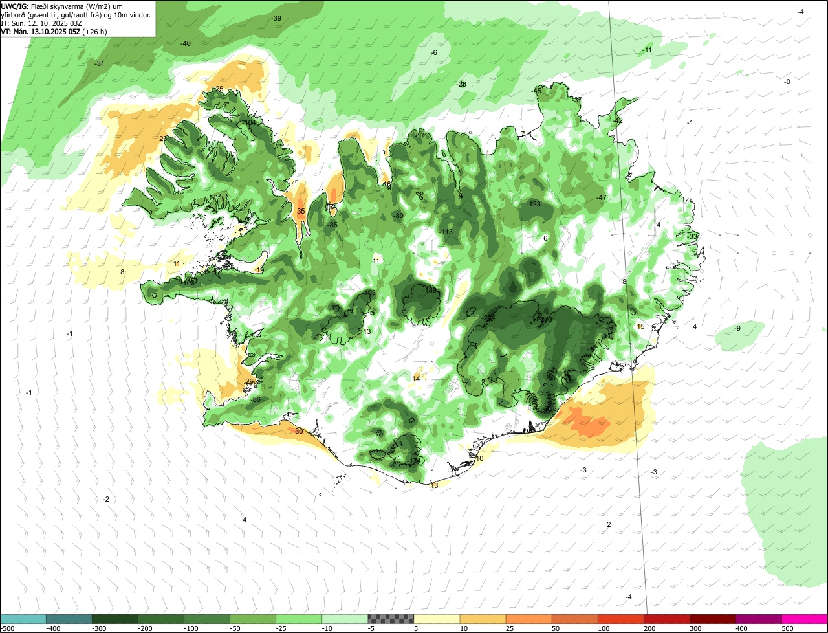The height and width of the screenshot is (633, 828).
Task: Click the bright light green -25 swatch
Action: point(299,619)
